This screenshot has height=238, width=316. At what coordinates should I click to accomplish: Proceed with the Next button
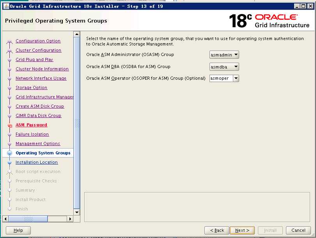coord(242,230)
